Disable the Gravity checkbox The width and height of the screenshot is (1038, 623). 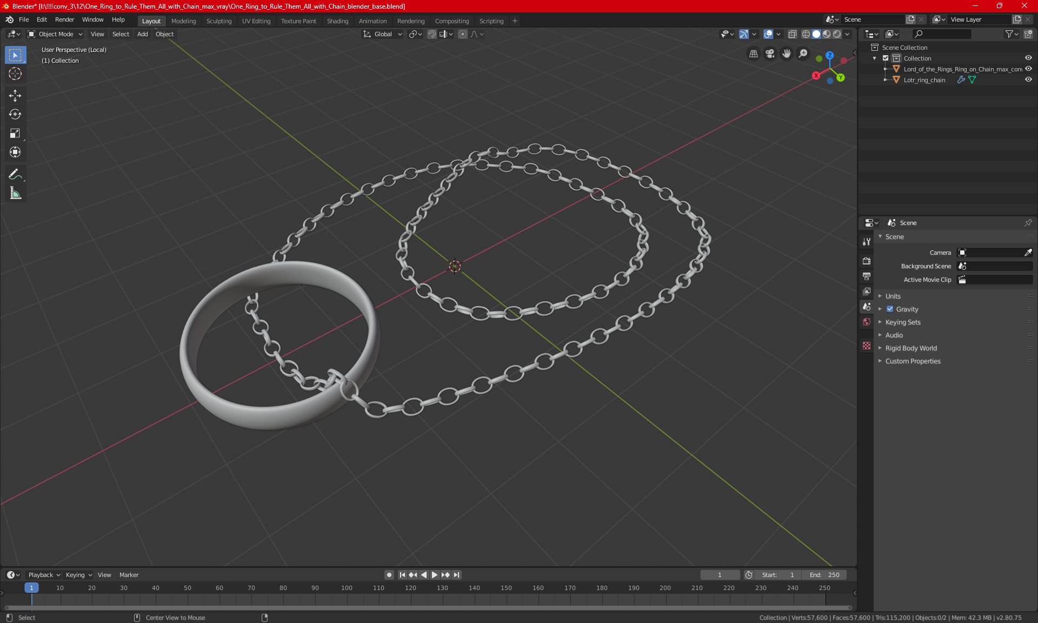[890, 309]
